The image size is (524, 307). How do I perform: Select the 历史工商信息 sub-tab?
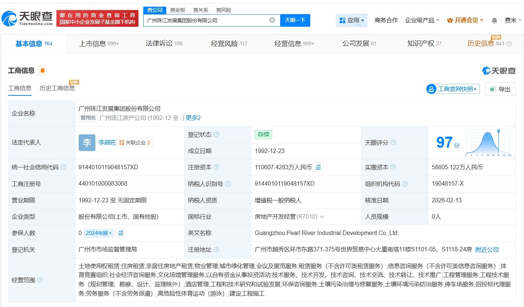click(x=57, y=88)
